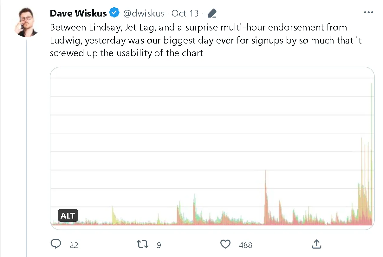Open the @dwiskus handle link
Image resolution: width=383 pixels, height=257 pixels.
[144, 13]
